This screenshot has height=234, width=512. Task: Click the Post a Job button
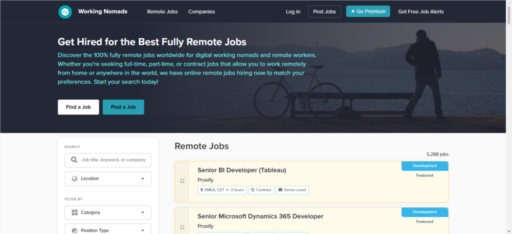tap(123, 107)
